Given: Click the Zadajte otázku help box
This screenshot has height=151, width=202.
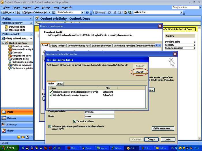Looking at the screenshot, I should click(185, 7).
